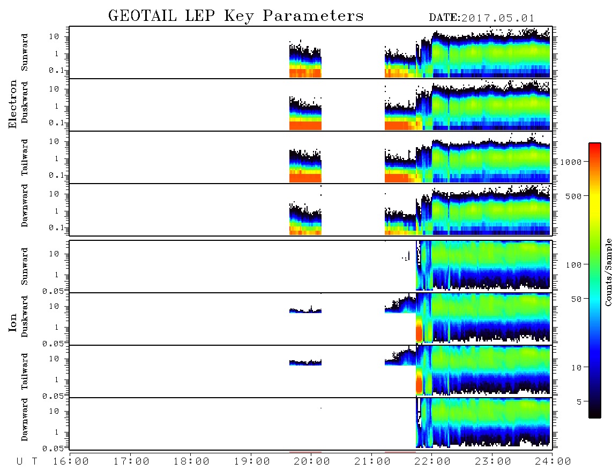Viewport: 612px width, 471px height.
Task: Click the Electron Duskward data block near 20:00
Action: pos(305,113)
